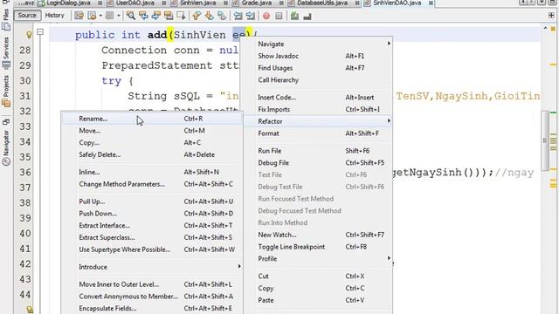Close the SinhVienDAO.java tab

(x=431, y=3)
